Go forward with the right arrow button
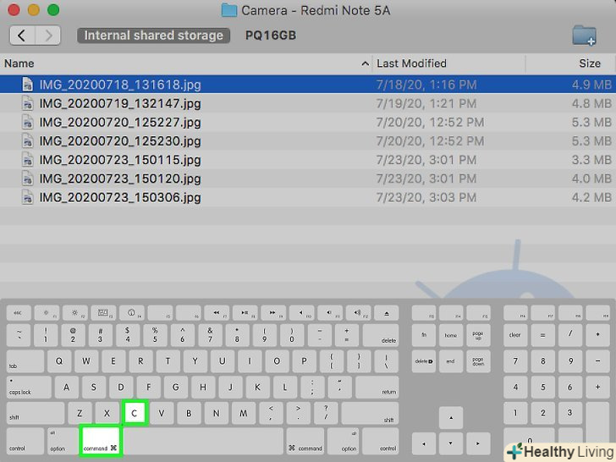This screenshot has width=616, height=462. pos(48,36)
